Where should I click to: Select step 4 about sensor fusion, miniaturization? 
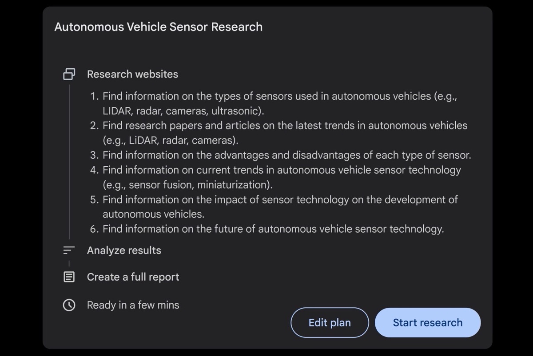282,177
